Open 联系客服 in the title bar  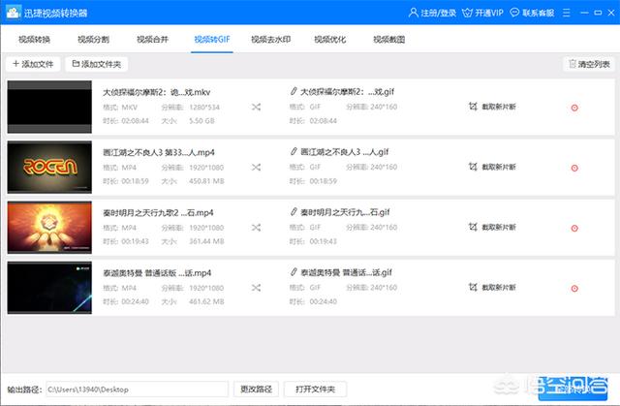(539, 13)
